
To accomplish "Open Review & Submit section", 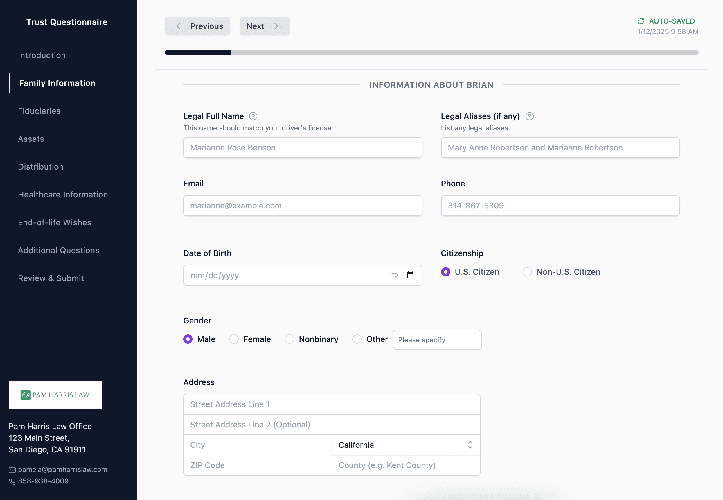I will pos(51,278).
